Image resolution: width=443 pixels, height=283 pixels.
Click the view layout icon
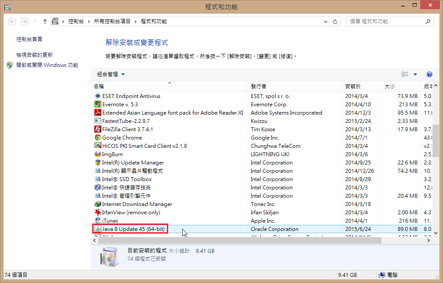[x=405, y=74]
